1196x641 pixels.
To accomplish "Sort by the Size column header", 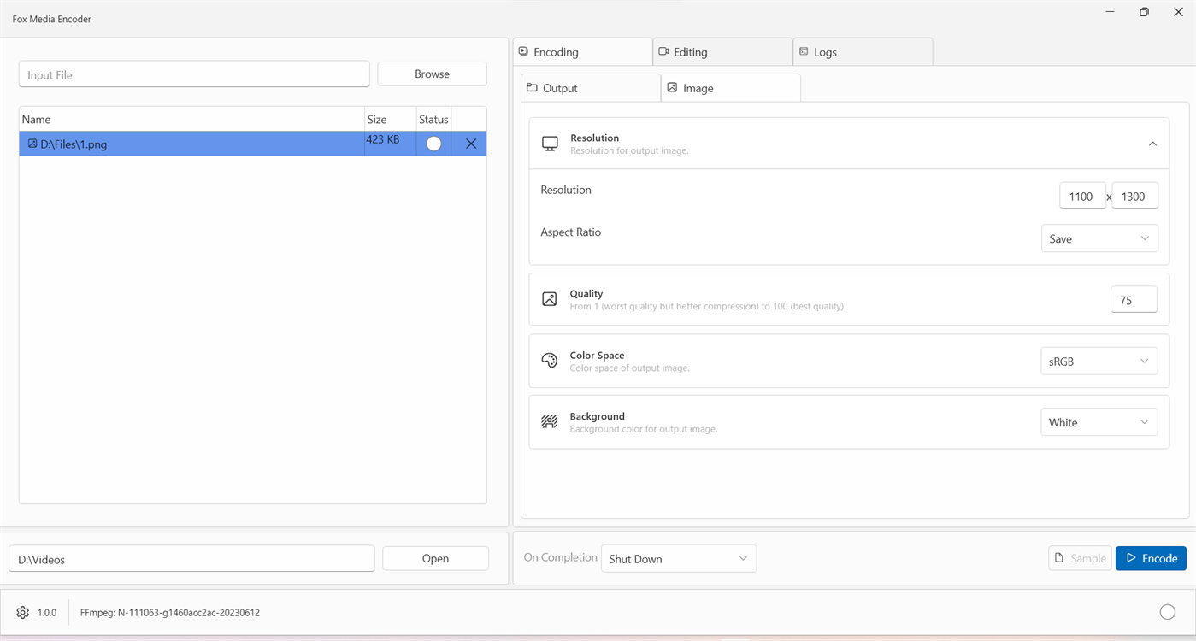I will [391, 119].
